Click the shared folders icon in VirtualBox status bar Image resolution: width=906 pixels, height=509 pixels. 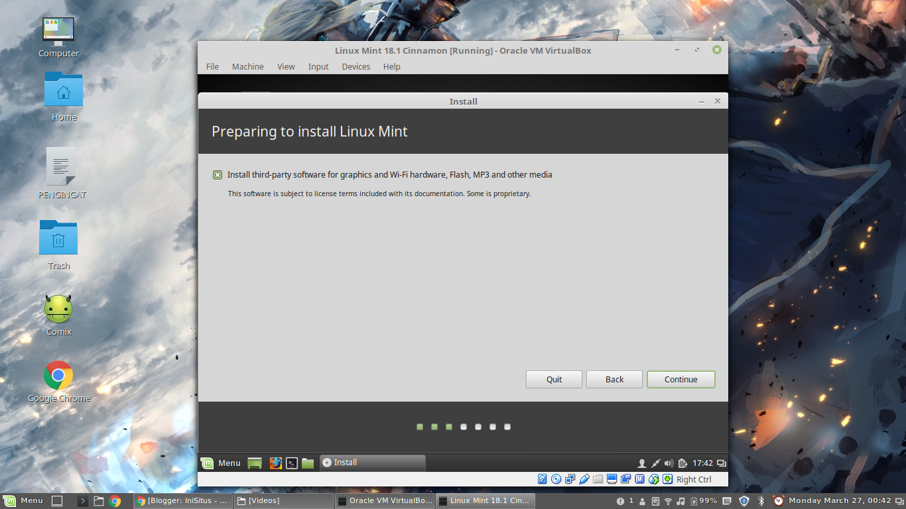click(598, 479)
